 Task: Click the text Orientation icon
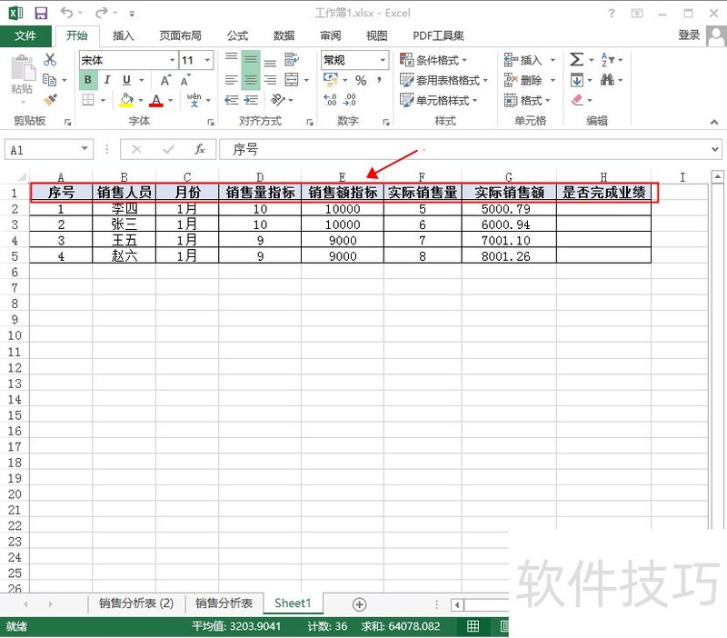click(x=278, y=99)
